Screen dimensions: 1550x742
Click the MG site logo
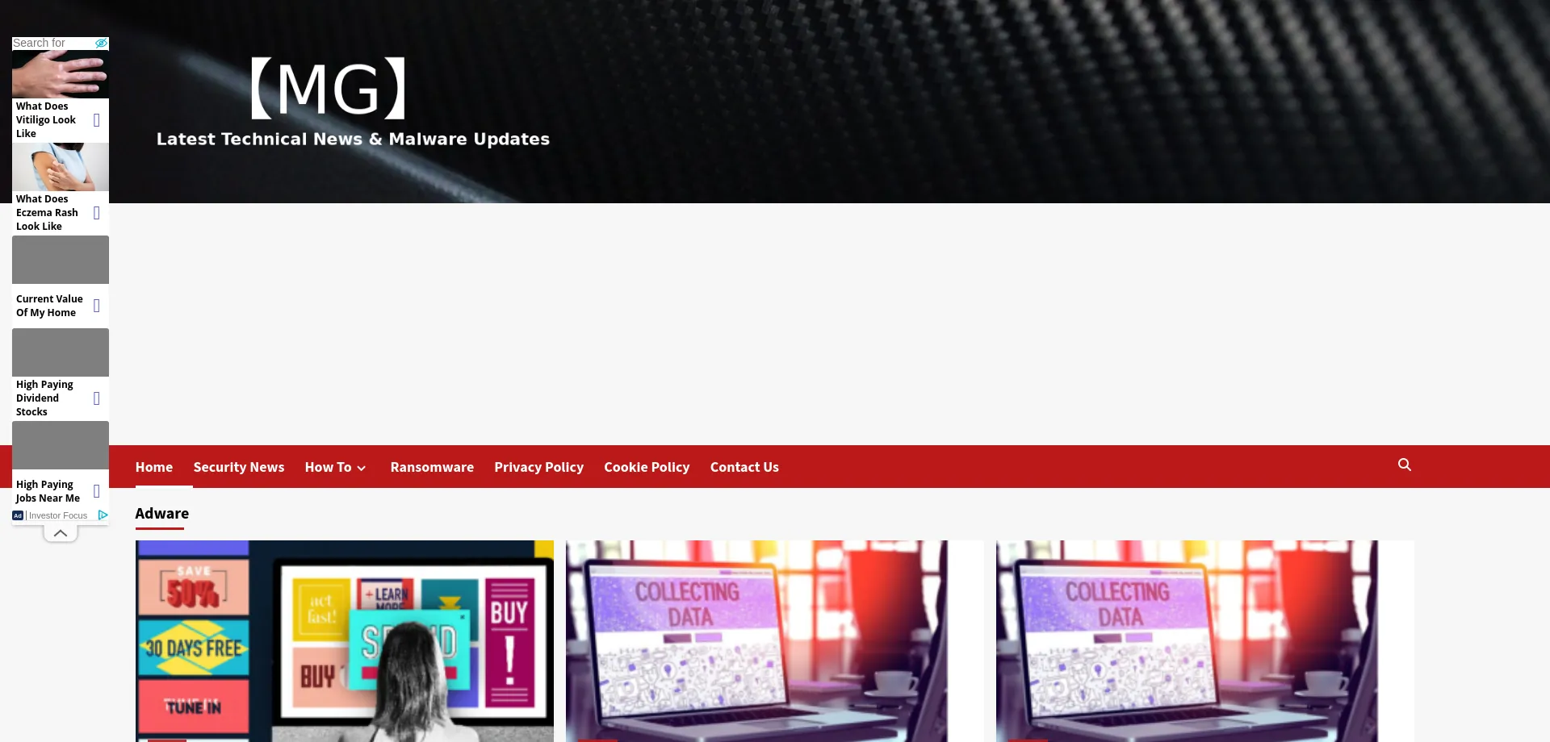pyautogui.click(x=329, y=88)
